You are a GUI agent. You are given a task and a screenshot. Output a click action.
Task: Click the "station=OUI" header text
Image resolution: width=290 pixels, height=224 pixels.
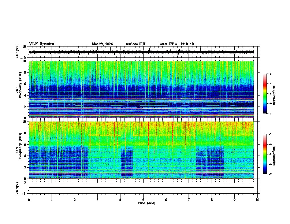coord(135,44)
